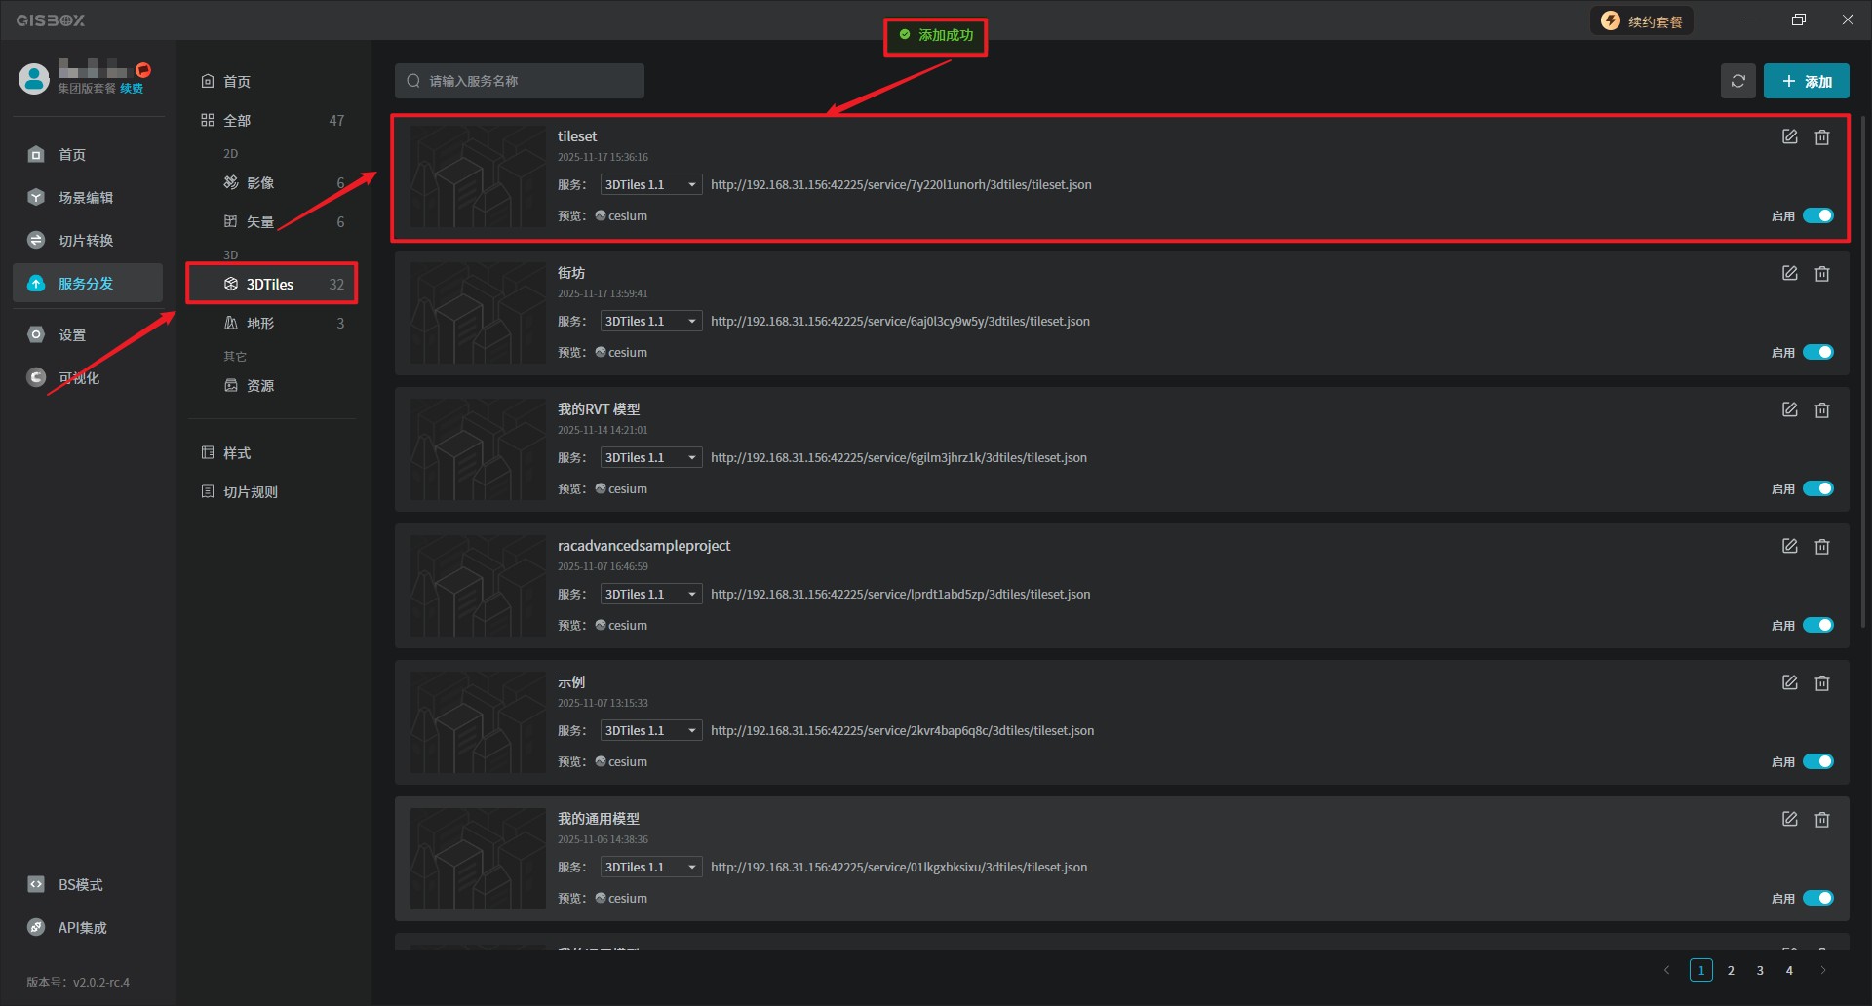Toggle off the 街坊 service switch
Screen dimensions: 1872x1006
click(x=1817, y=352)
